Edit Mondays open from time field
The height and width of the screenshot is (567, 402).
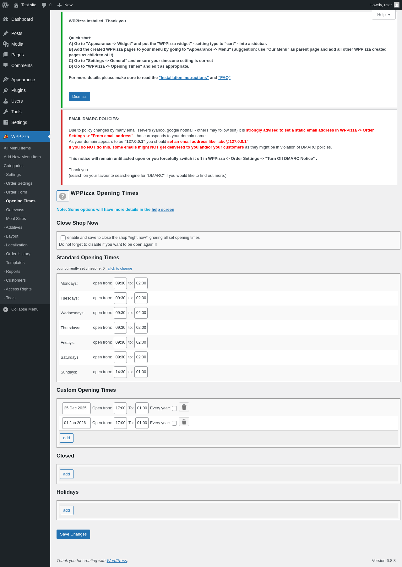tap(120, 283)
